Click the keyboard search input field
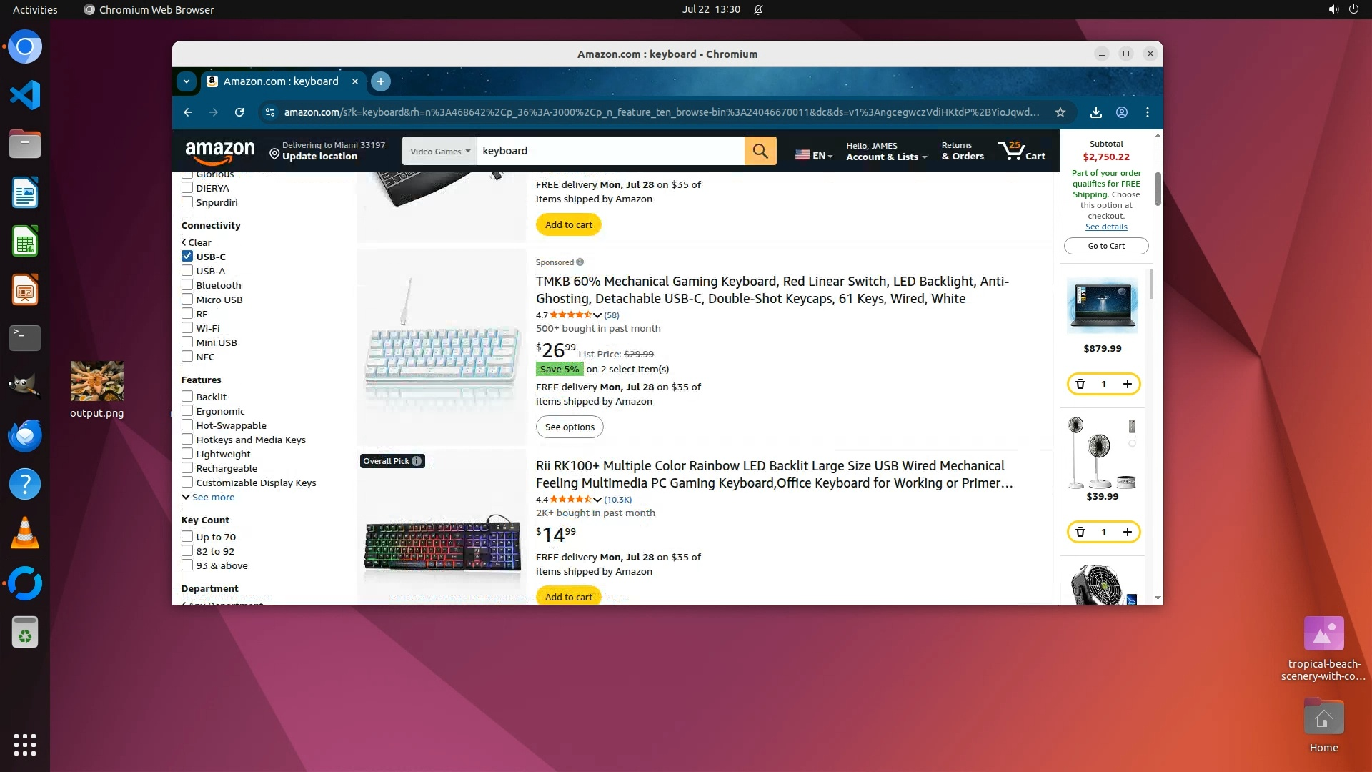Screen dimensions: 1372x772 [610, 151]
